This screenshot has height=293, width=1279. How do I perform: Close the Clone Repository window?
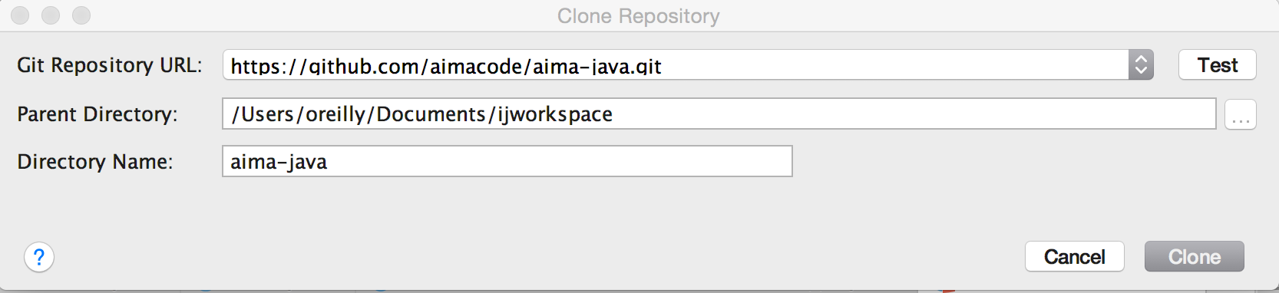point(21,15)
